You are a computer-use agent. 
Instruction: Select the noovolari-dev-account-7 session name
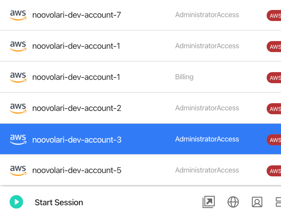click(x=77, y=15)
